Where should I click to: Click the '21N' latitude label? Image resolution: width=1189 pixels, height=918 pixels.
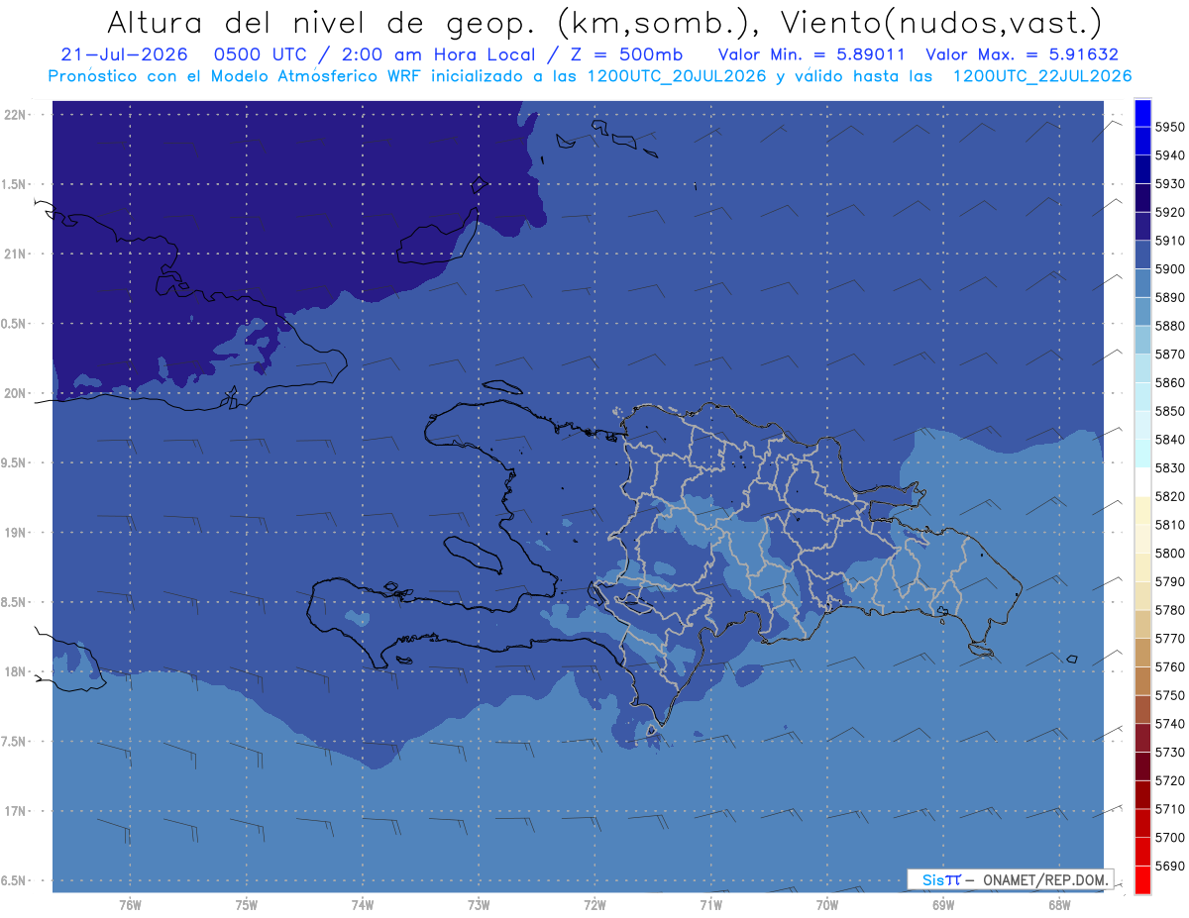tap(16, 254)
